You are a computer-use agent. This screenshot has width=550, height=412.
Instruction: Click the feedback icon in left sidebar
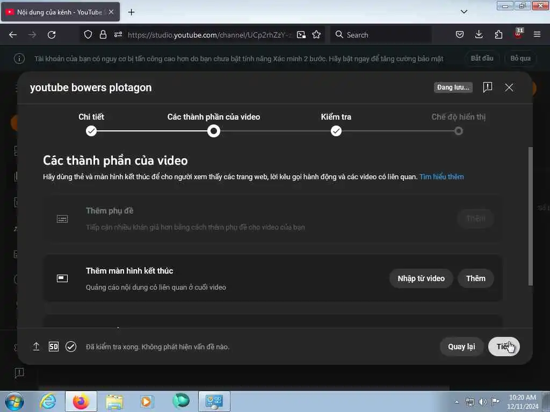click(19, 372)
